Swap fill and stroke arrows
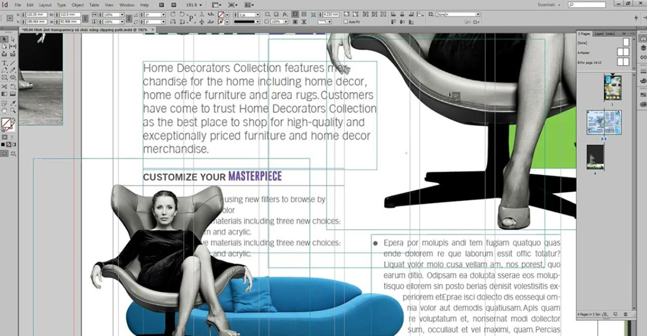647x336 pixels. click(x=13, y=119)
